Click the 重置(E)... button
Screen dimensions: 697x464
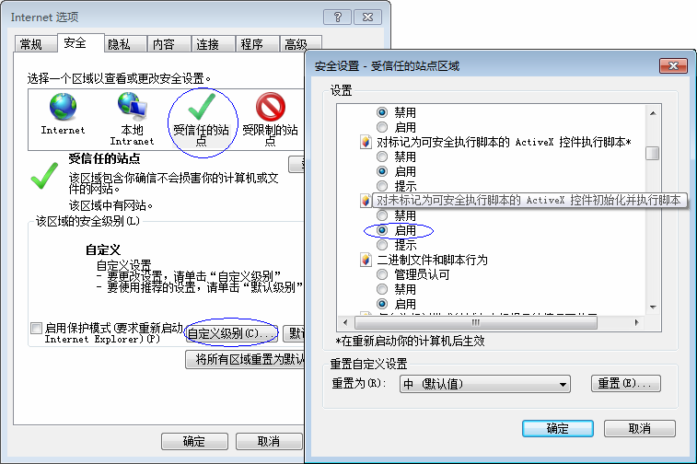click(x=625, y=383)
